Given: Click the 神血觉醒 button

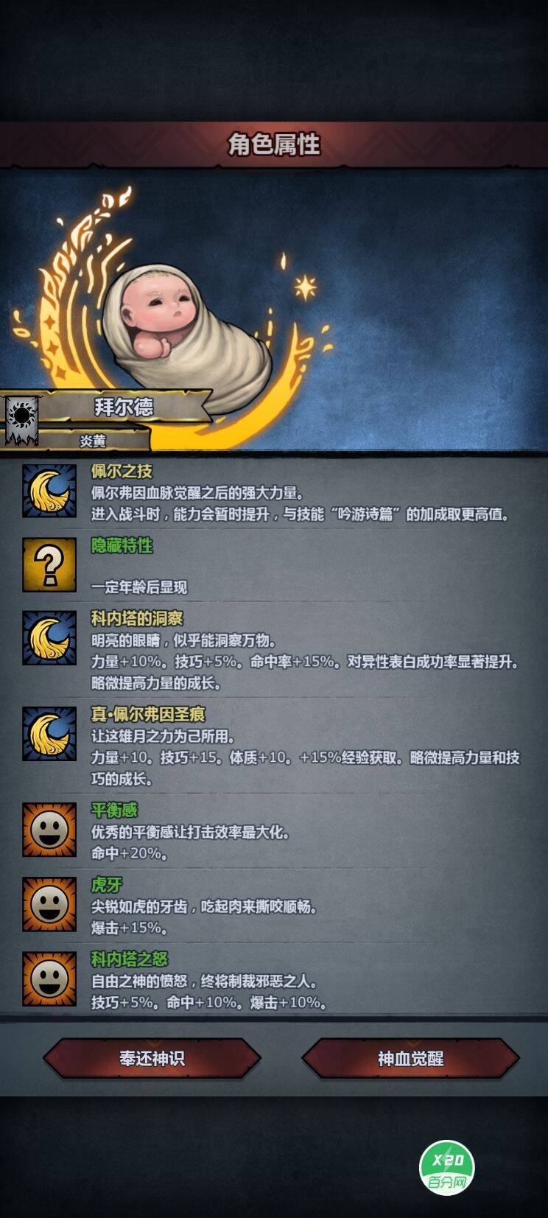Looking at the screenshot, I should (x=410, y=1059).
